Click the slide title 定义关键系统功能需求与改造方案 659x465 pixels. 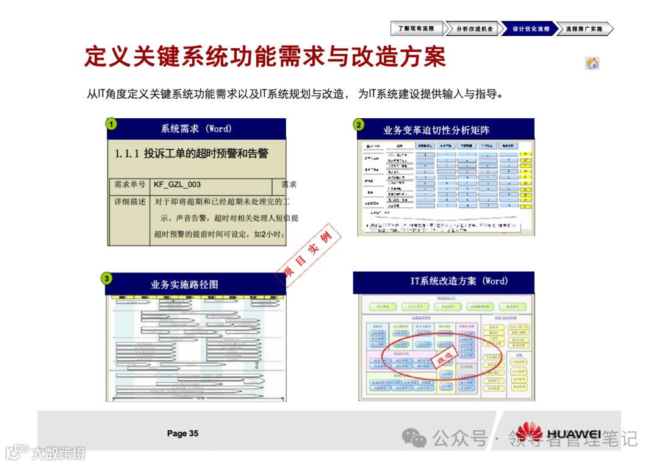click(x=265, y=57)
